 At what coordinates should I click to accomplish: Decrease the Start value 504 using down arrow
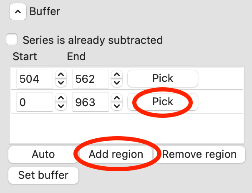pos(61,82)
